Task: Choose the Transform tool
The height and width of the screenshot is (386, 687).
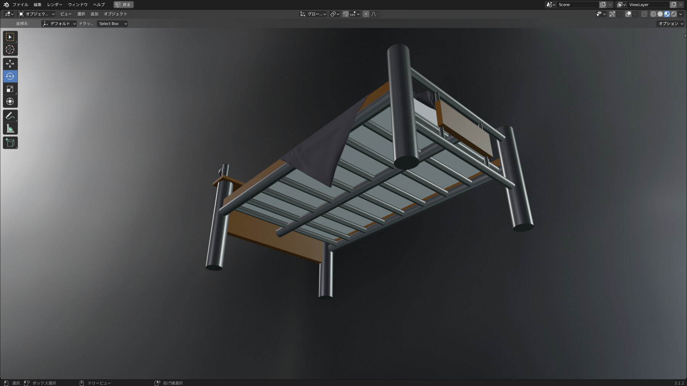Action: pos(10,101)
